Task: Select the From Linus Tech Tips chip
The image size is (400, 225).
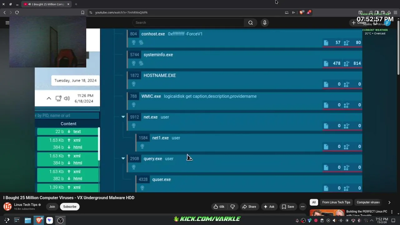Action: pyautogui.click(x=336, y=202)
